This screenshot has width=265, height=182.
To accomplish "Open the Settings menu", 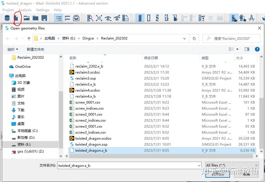I will click(x=42, y=10).
